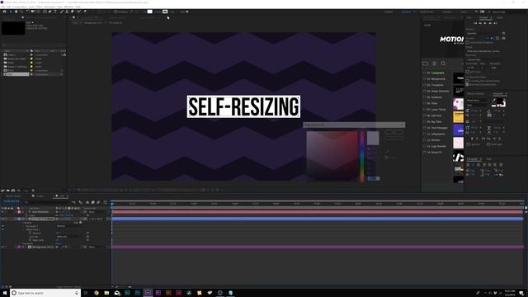Hide the selected shape layer eye toggle

tap(2, 219)
